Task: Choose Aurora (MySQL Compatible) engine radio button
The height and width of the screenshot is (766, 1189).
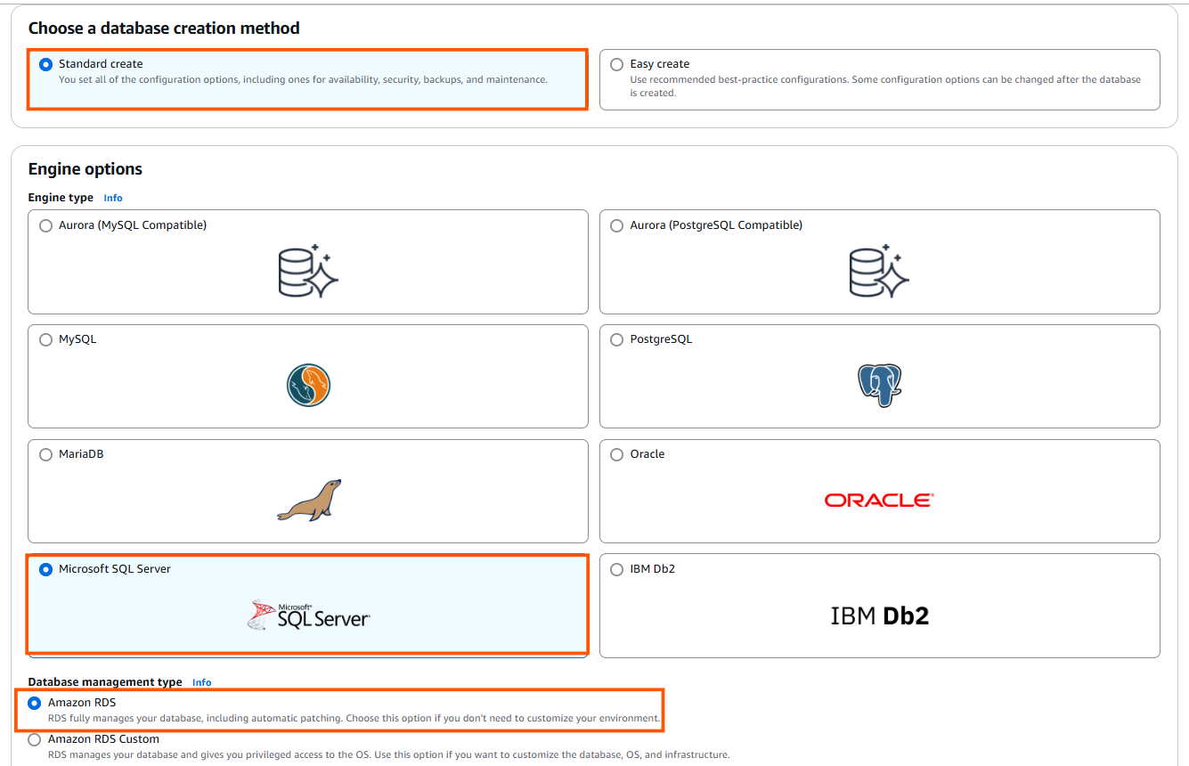Action: [x=46, y=226]
